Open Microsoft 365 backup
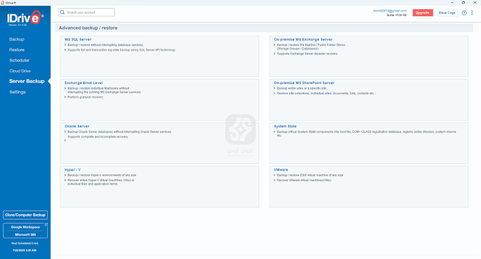 click(x=25, y=234)
